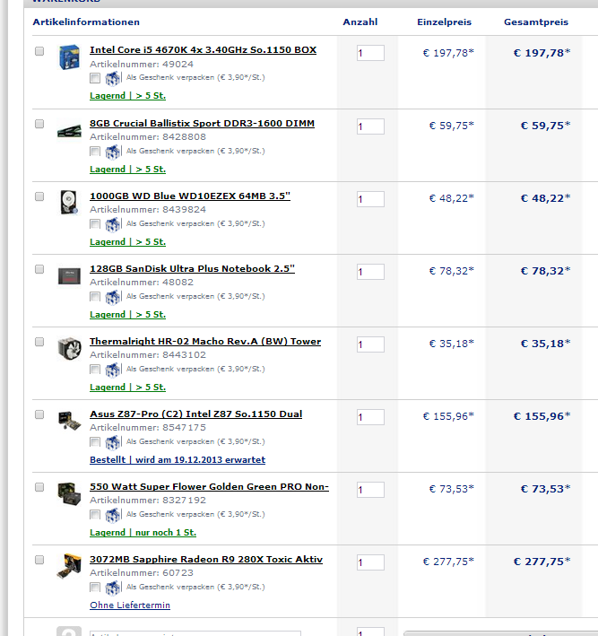The width and height of the screenshot is (598, 636).
Task: Select the Thermalright HR-02 row checkbox
Action: [x=39, y=342]
